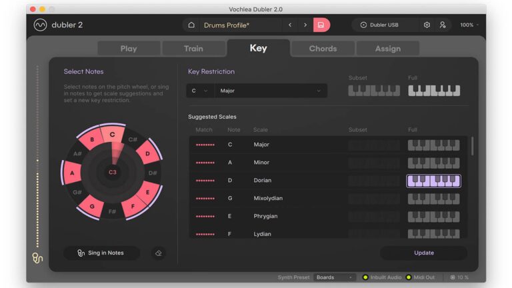
Task: Switch to the Chords tab
Action: tap(323, 49)
